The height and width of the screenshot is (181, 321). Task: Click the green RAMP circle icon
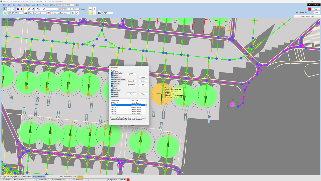pos(5,13)
